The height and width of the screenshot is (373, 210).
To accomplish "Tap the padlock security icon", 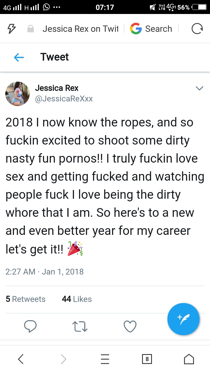I will 30,29.
